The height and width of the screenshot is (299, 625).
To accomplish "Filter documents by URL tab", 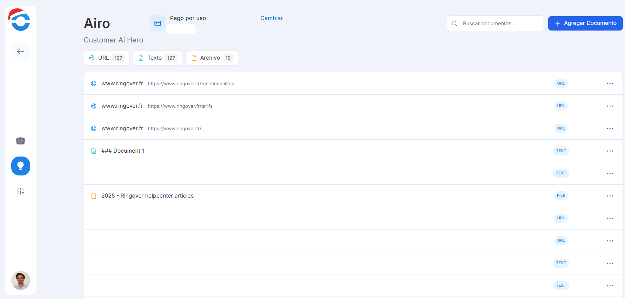I will [x=107, y=58].
